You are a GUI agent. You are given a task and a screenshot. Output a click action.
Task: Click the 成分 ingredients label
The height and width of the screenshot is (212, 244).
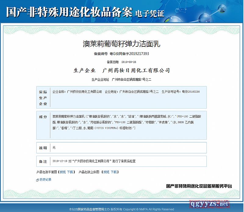click(x=43, y=117)
